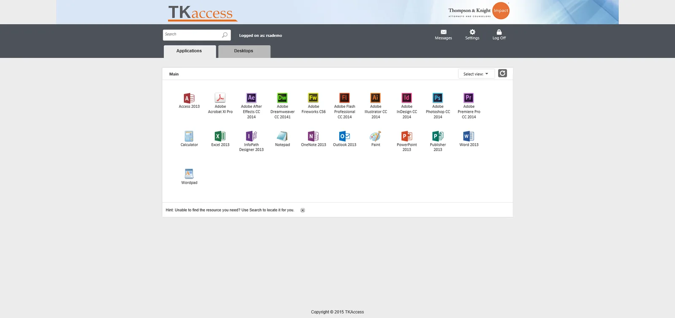Click the TKaccess logo

point(202,13)
